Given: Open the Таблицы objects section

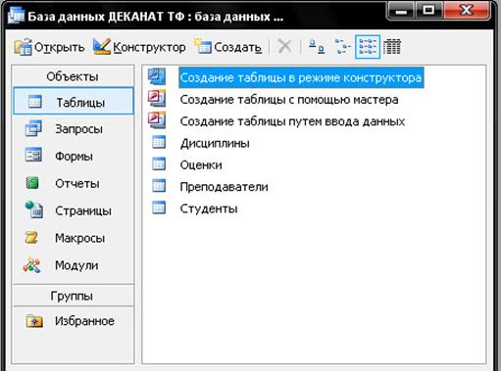Looking at the screenshot, I should 74,101.
